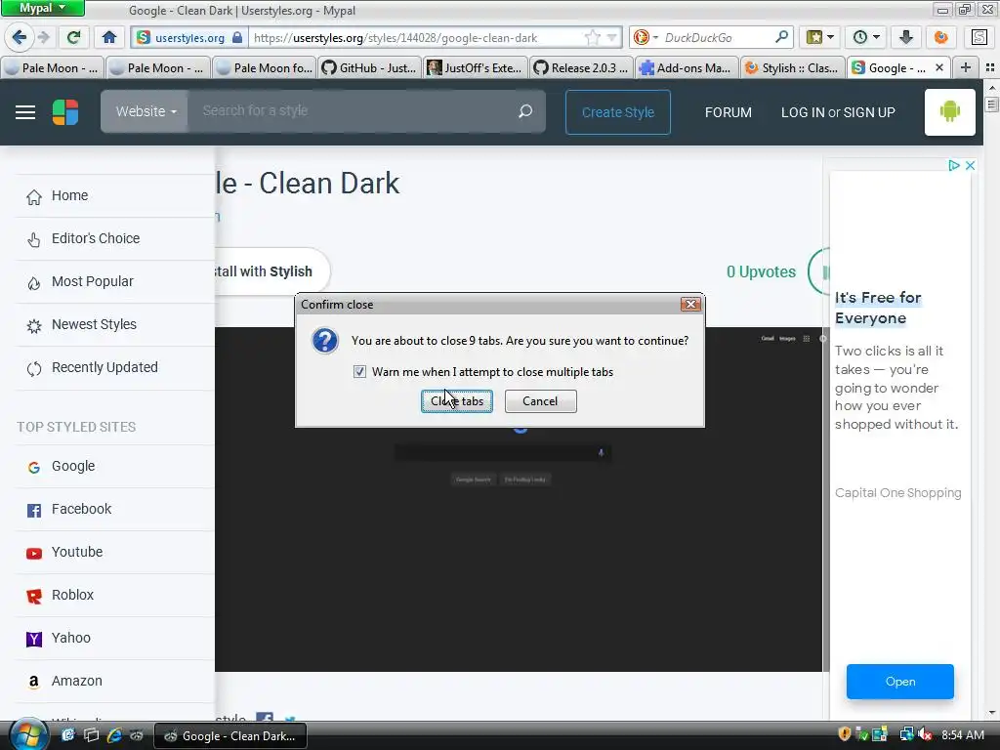Click the muted volume tray icon
This screenshot has width=1000, height=750.
pos(926,734)
